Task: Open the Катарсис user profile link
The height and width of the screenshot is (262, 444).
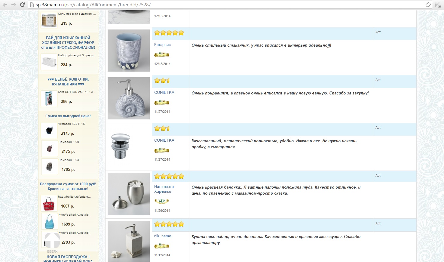Action: point(162,45)
